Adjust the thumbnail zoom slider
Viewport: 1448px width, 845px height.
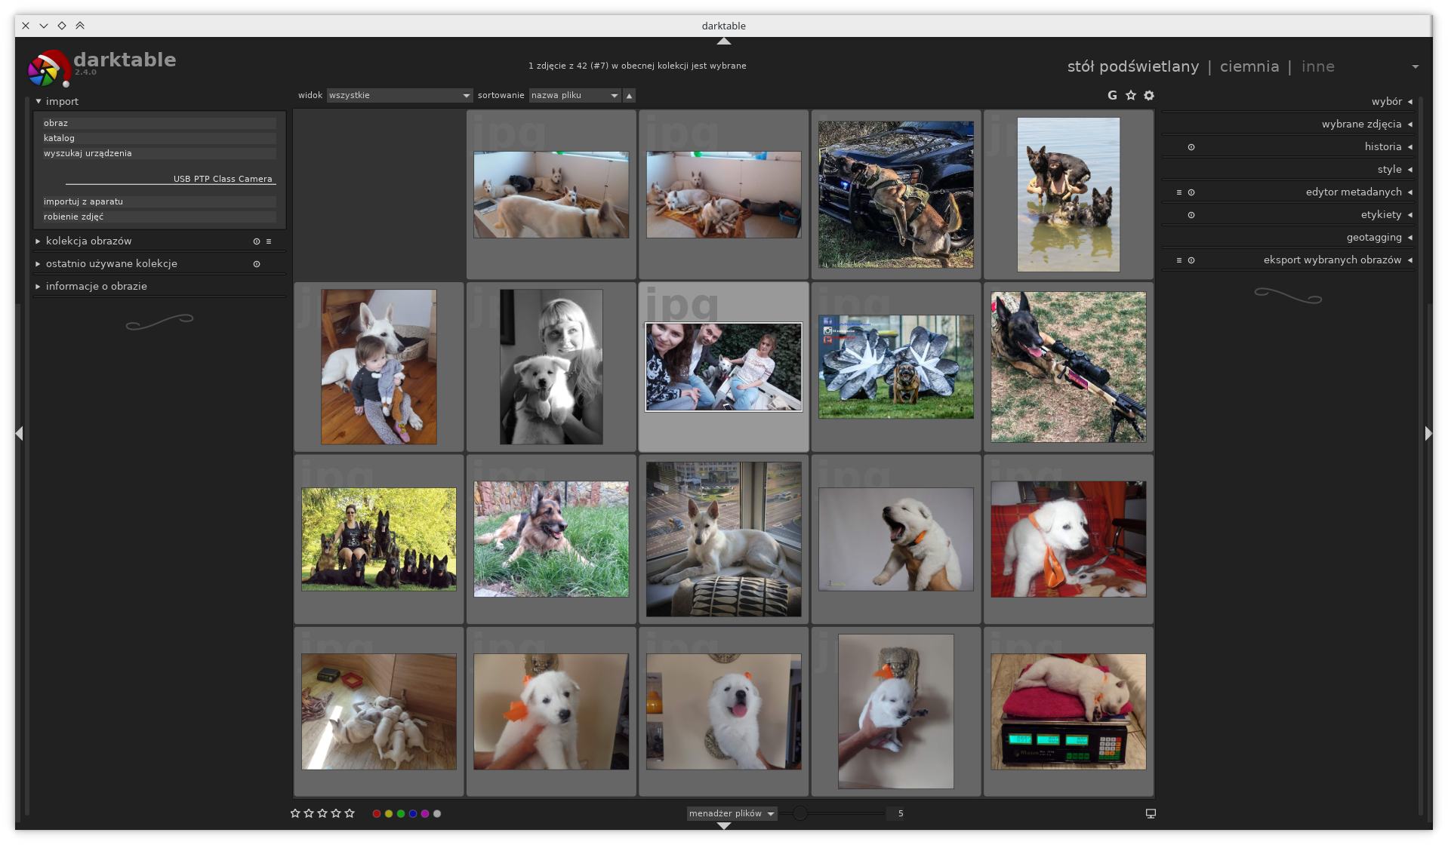799,813
